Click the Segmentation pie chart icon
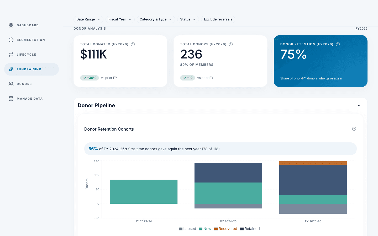Screen dimensions: 378x236 pos(11,40)
